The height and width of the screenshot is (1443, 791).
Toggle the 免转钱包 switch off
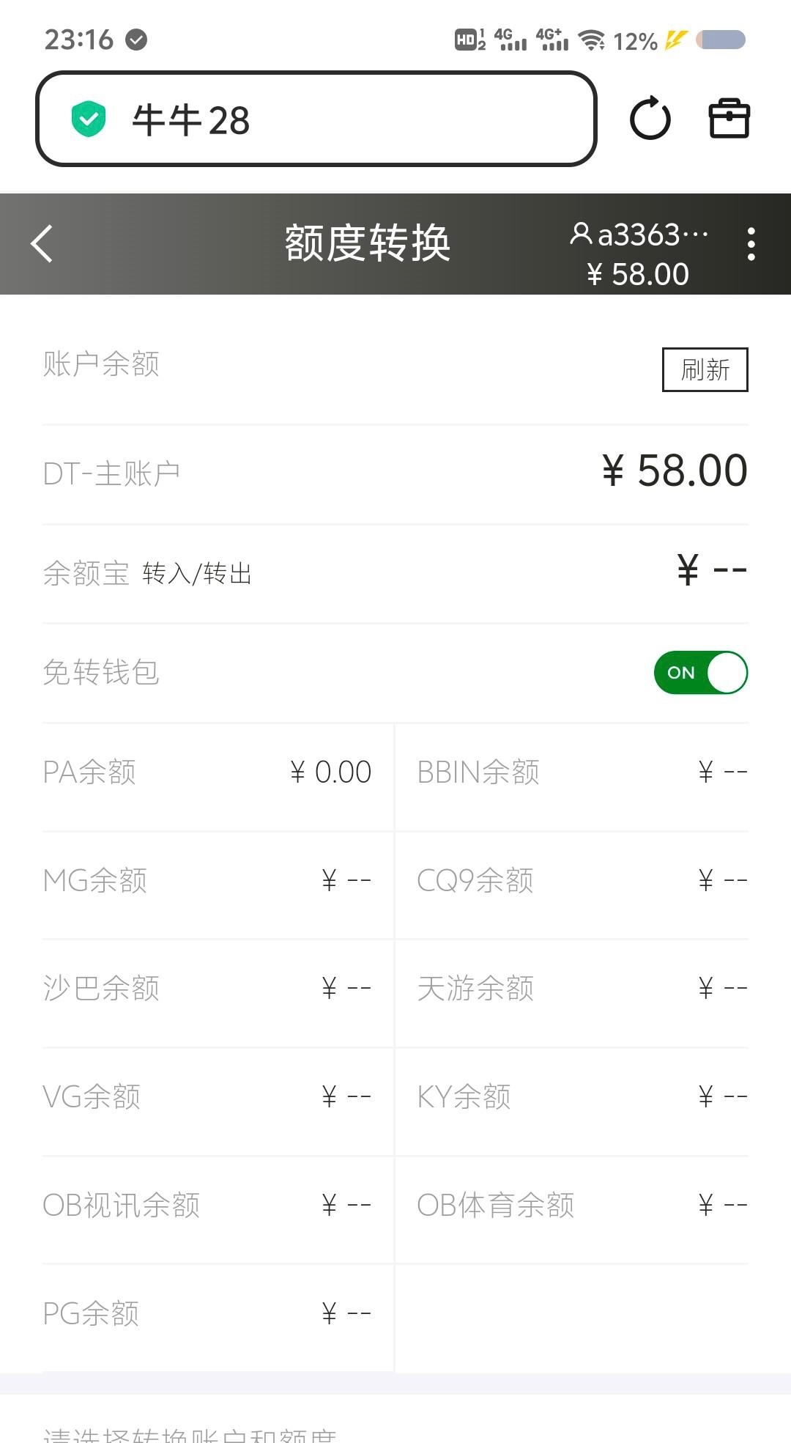pyautogui.click(x=700, y=672)
